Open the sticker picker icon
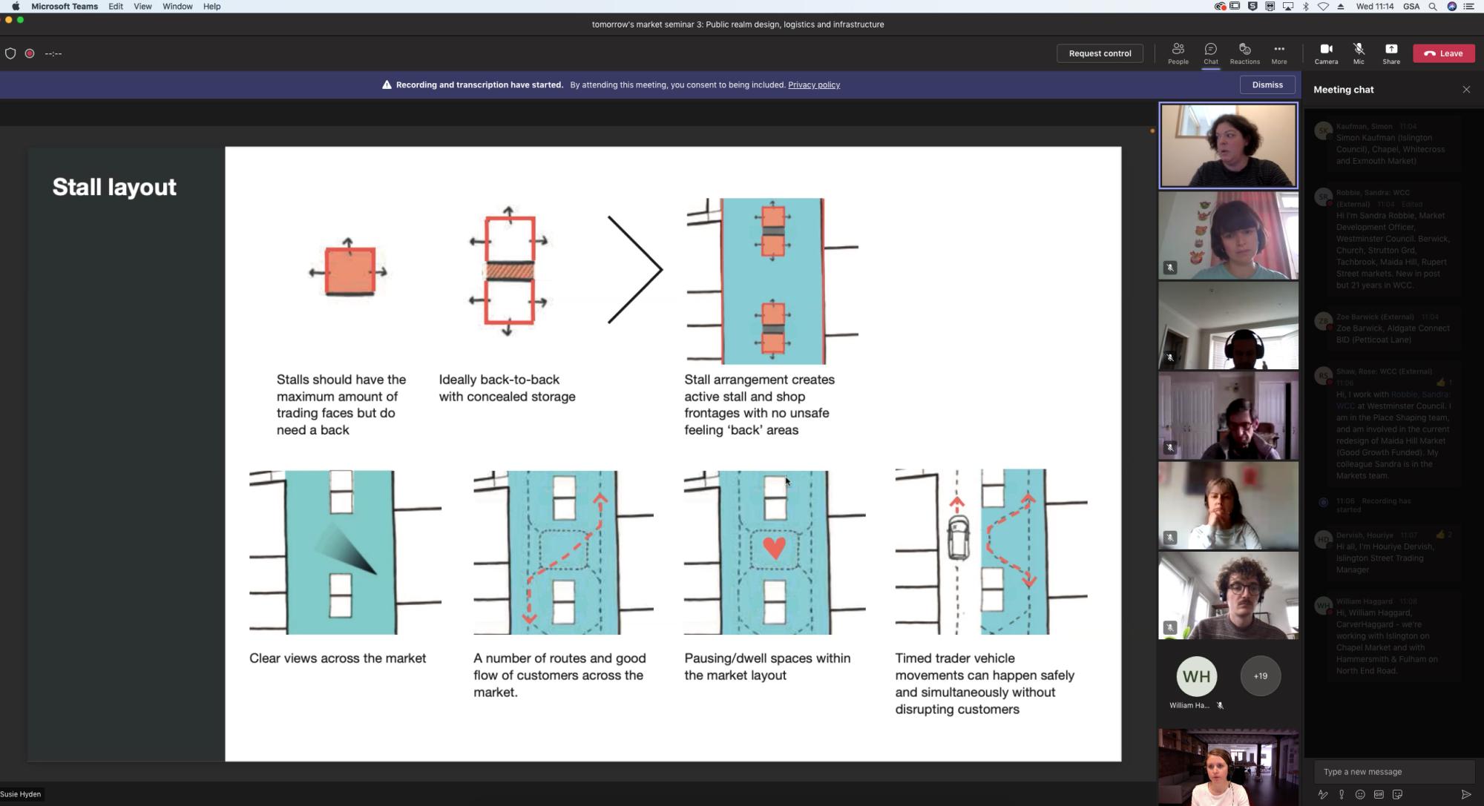The height and width of the screenshot is (806, 1484). pyautogui.click(x=1397, y=794)
